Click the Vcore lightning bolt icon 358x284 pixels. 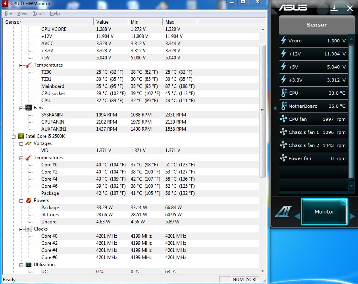click(283, 40)
